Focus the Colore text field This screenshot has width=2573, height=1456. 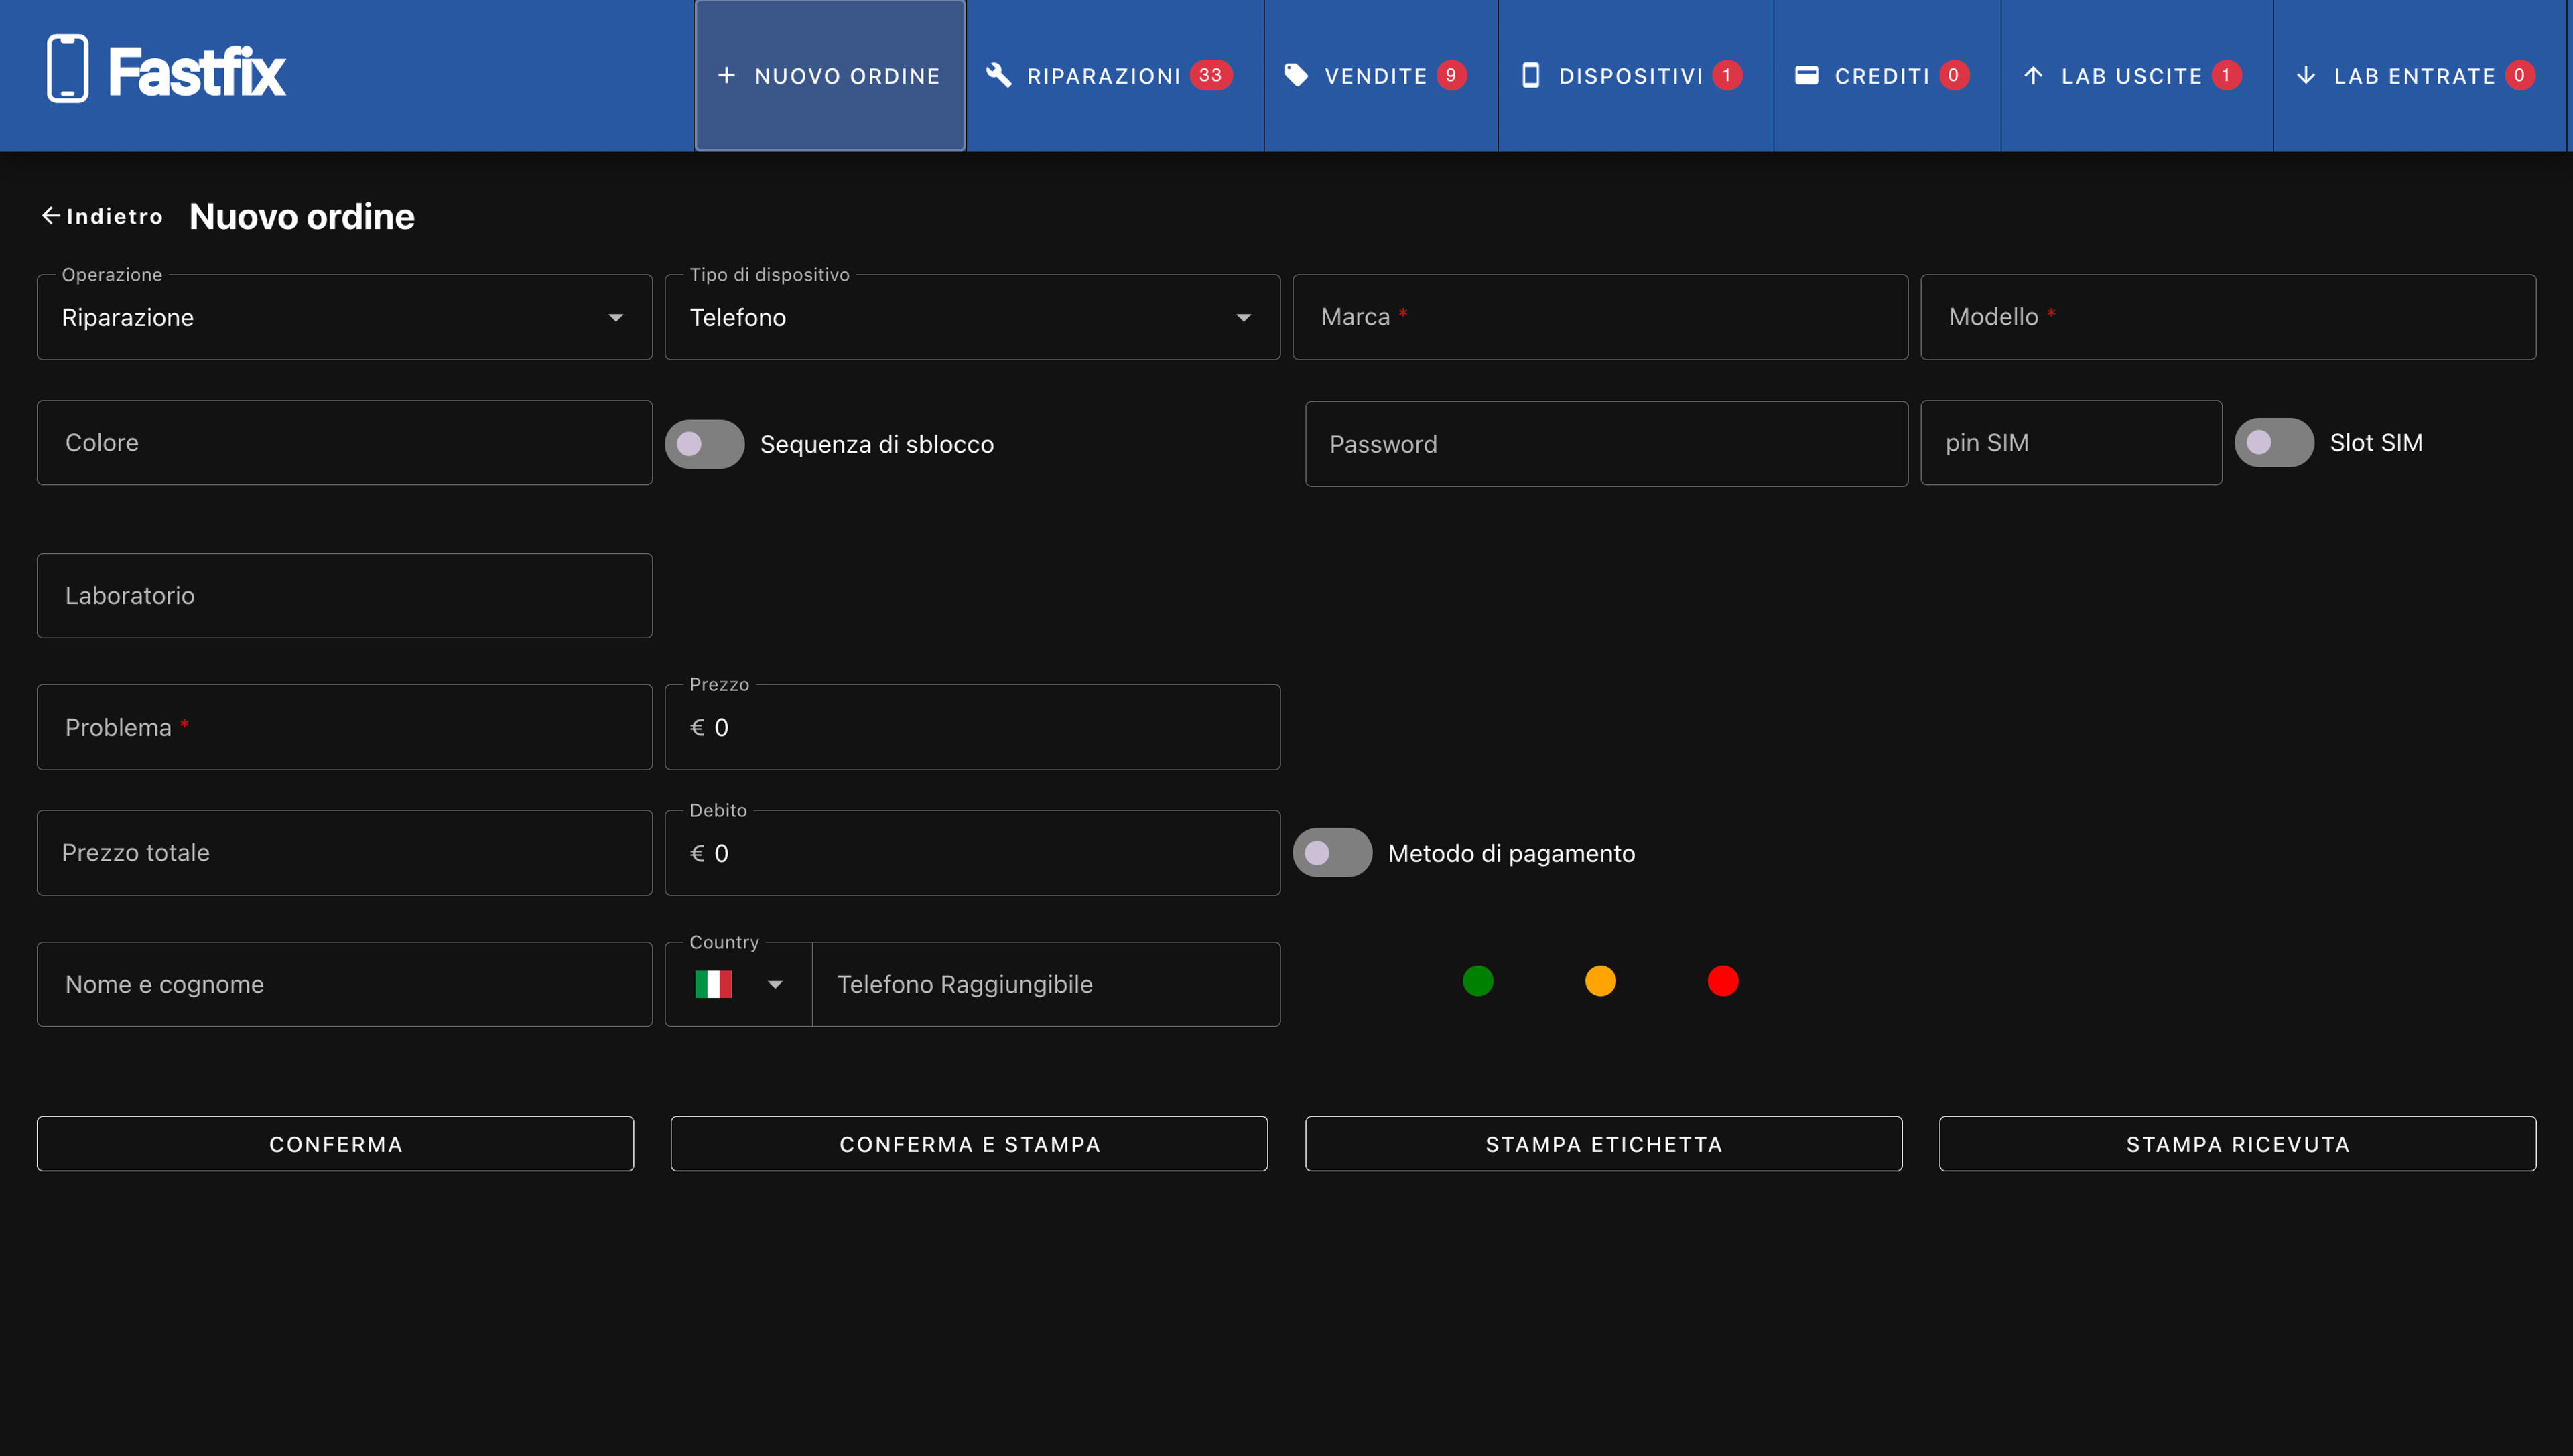(344, 443)
